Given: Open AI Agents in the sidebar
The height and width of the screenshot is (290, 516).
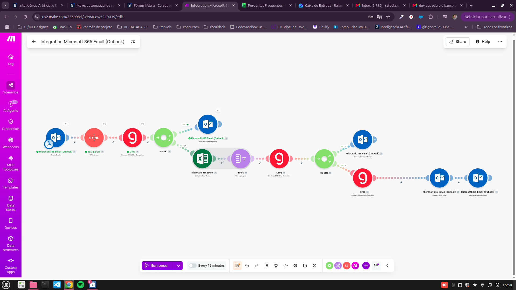Looking at the screenshot, I should [11, 107].
